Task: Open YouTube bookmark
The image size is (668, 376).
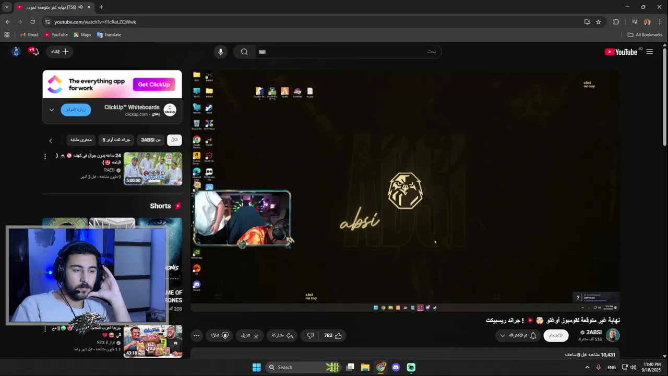Action: (x=56, y=34)
